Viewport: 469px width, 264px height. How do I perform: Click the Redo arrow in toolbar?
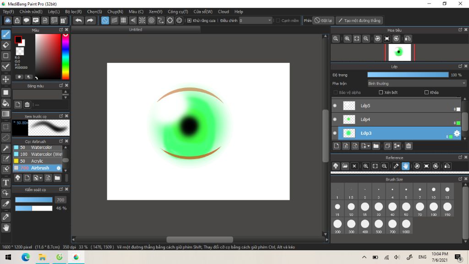[x=90, y=20]
